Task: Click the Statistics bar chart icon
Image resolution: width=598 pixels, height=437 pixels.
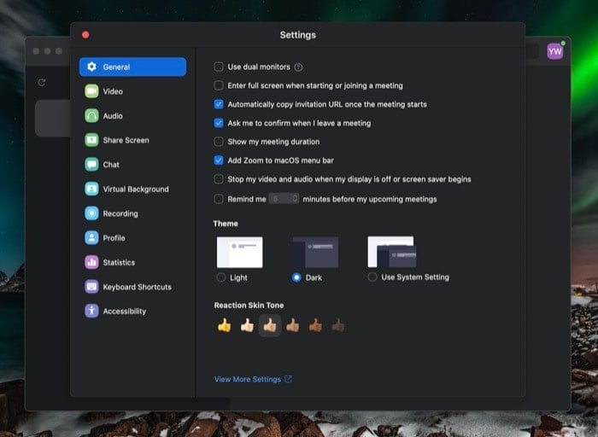Action: pos(91,262)
